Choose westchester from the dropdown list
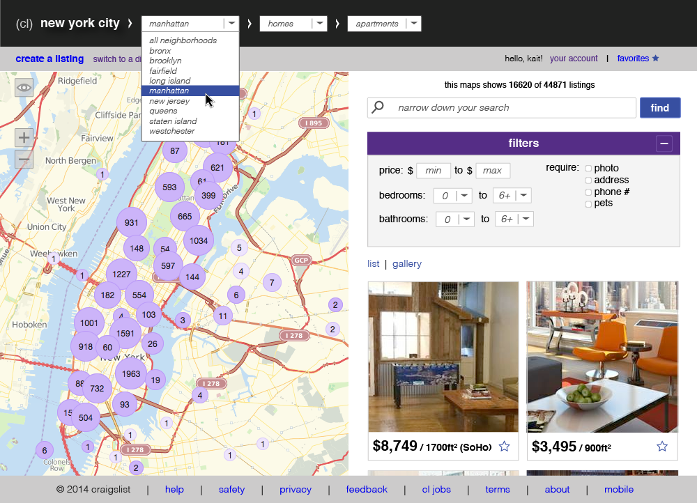This screenshot has width=697, height=503. [172, 131]
